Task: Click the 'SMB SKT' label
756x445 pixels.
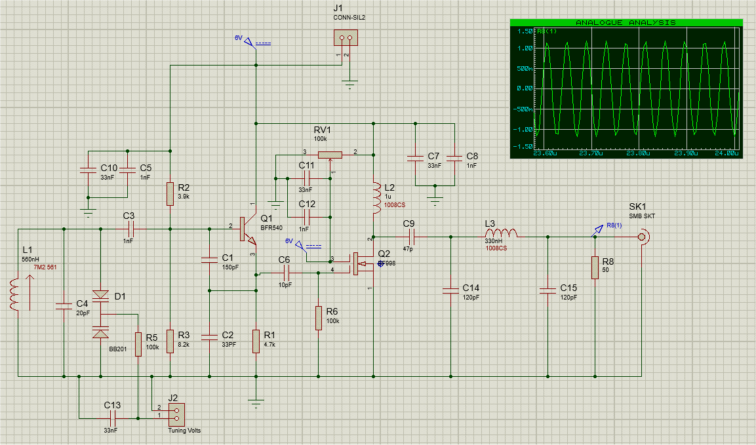Action: [642, 216]
